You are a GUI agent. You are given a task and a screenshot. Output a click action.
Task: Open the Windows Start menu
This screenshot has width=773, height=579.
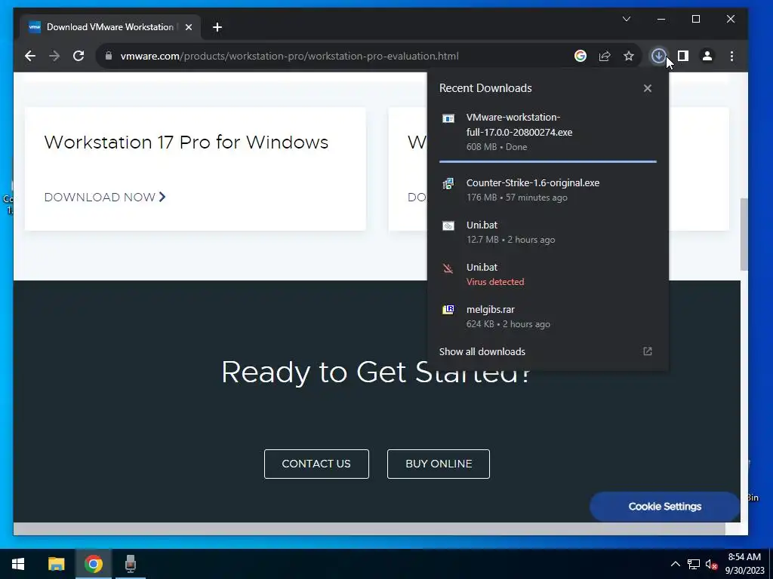click(x=18, y=564)
